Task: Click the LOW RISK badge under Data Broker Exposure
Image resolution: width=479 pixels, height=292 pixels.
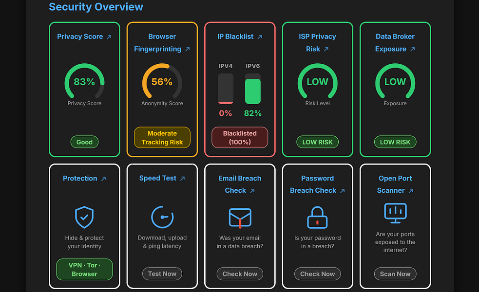Action: pyautogui.click(x=395, y=142)
